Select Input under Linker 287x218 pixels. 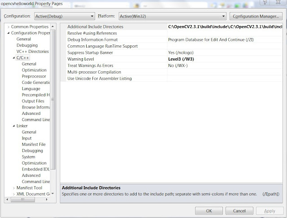click(x=27, y=138)
